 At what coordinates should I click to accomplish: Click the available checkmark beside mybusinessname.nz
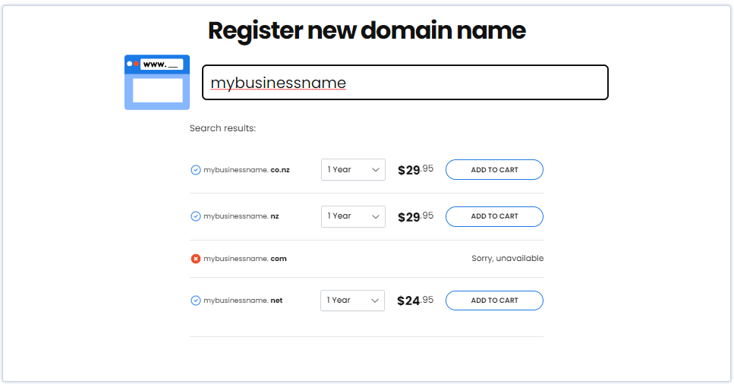(x=196, y=216)
